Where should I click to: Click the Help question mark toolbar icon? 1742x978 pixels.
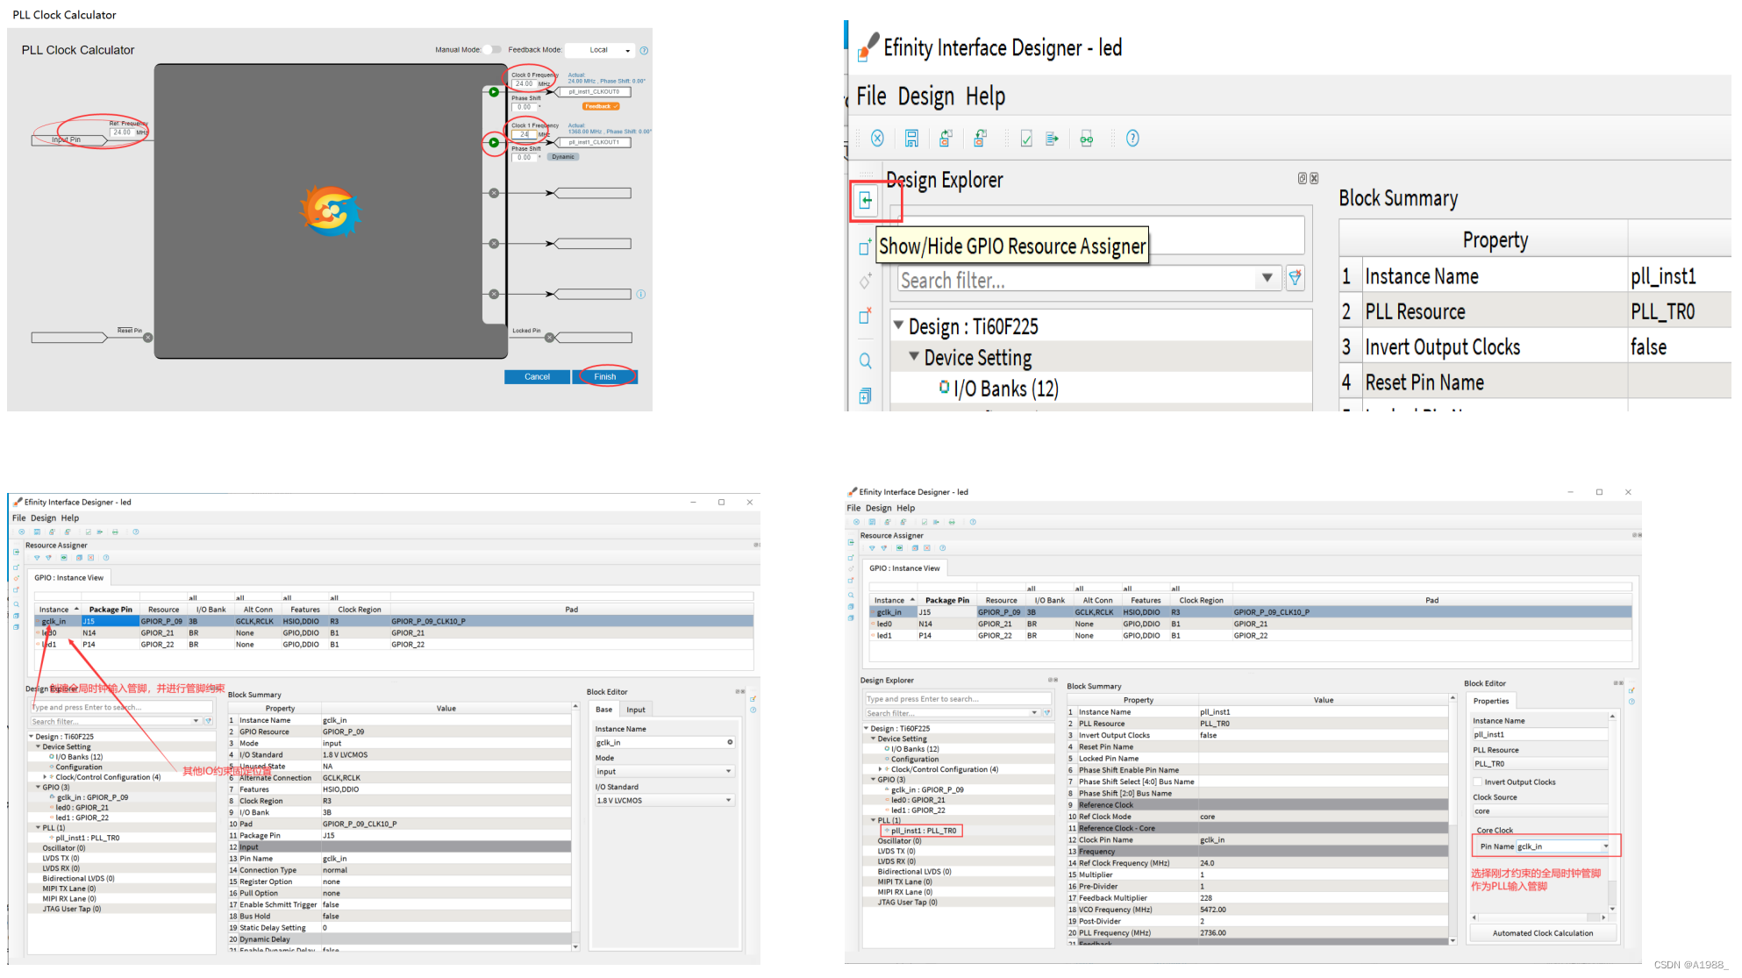(x=1132, y=139)
